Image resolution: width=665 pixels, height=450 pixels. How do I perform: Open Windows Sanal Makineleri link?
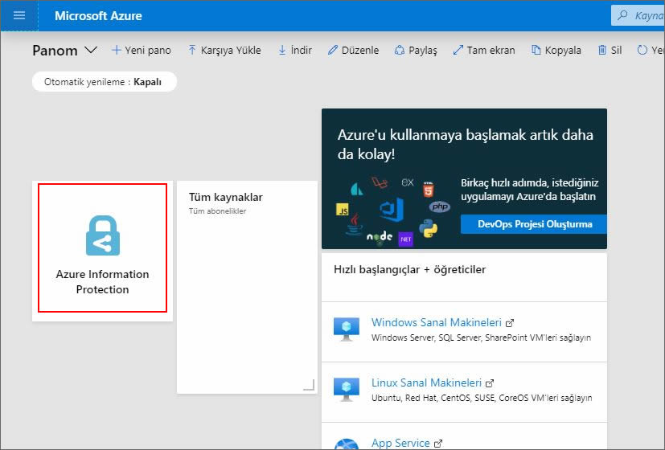[437, 322]
